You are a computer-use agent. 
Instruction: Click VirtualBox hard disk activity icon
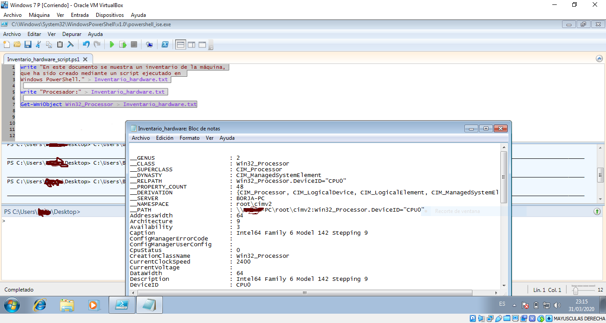coord(473,319)
